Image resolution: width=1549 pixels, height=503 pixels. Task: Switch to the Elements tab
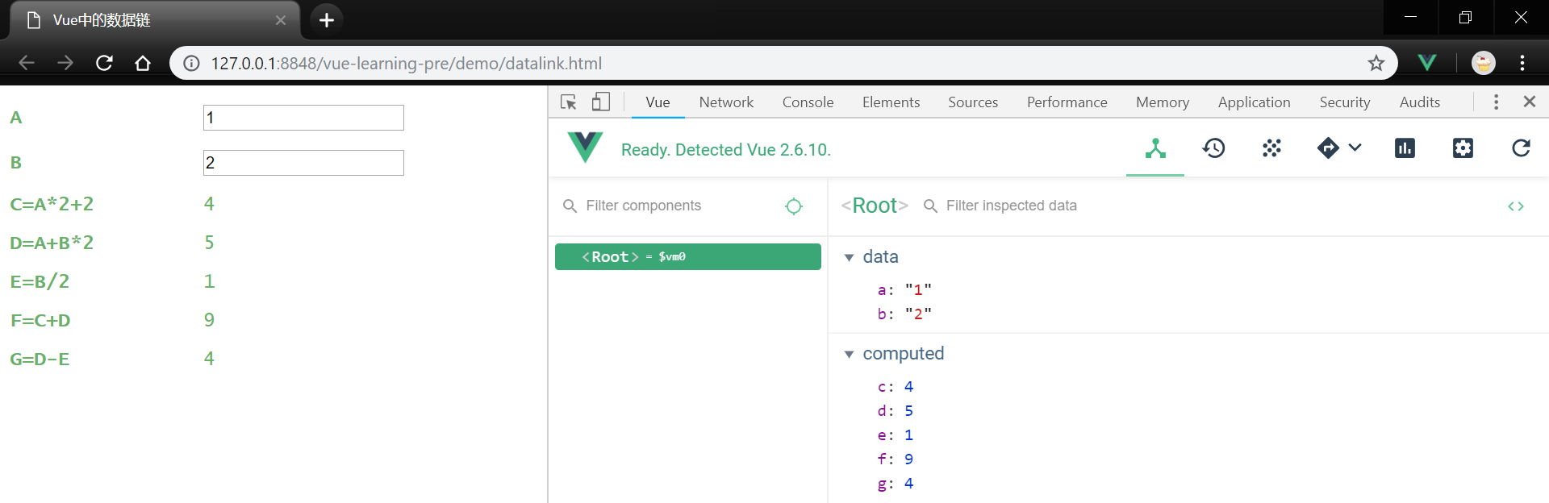[x=891, y=102]
